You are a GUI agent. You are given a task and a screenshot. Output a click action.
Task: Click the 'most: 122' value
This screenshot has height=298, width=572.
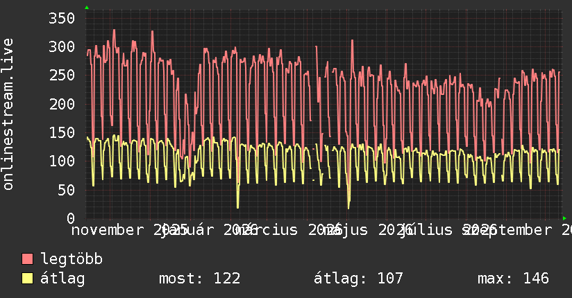click(199, 279)
